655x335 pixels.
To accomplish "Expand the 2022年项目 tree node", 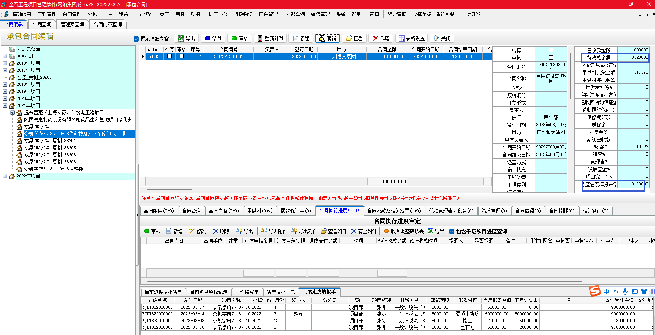I will click(x=5, y=176).
